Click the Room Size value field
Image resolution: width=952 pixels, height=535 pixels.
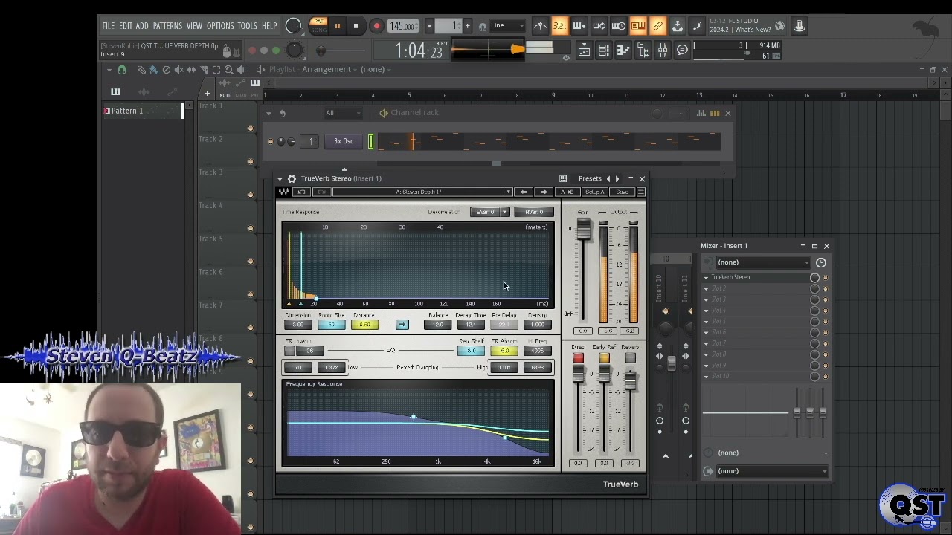(332, 325)
